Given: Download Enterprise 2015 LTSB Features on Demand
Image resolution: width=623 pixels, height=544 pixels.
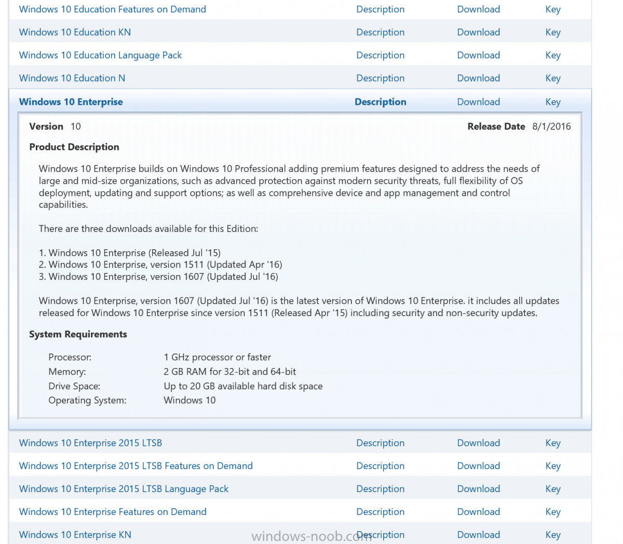Looking at the screenshot, I should tap(479, 466).
